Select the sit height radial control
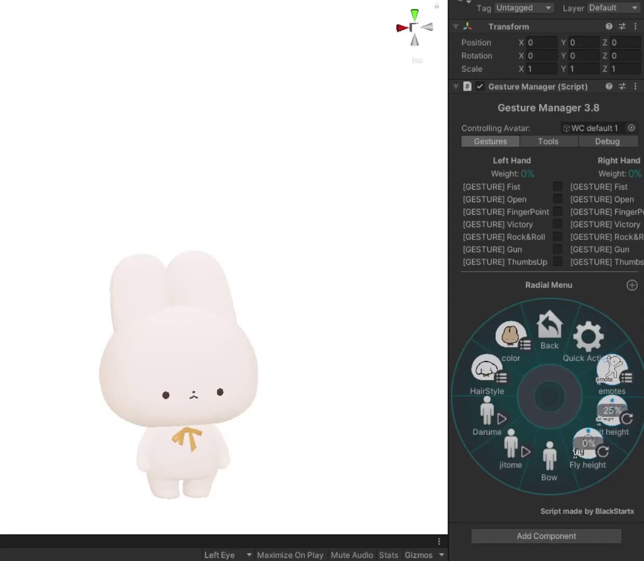Viewport: 644px width, 561px height. pyautogui.click(x=613, y=416)
